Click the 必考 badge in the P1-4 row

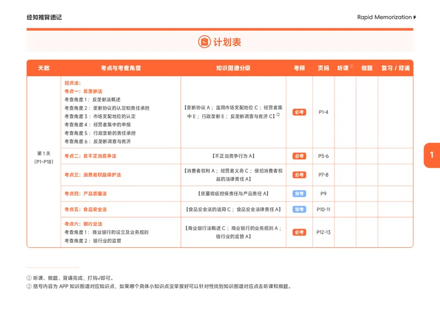point(299,112)
